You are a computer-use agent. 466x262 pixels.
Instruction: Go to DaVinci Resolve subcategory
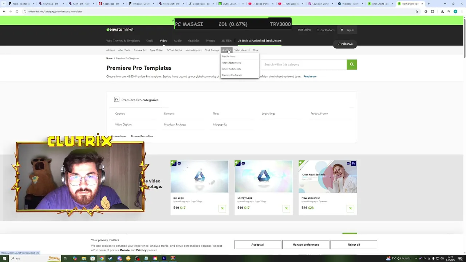[174, 50]
